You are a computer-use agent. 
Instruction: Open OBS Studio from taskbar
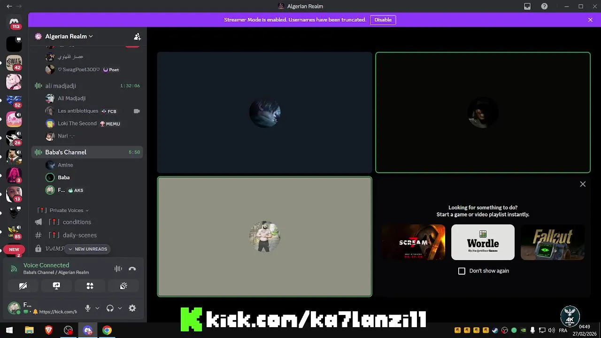(69, 330)
